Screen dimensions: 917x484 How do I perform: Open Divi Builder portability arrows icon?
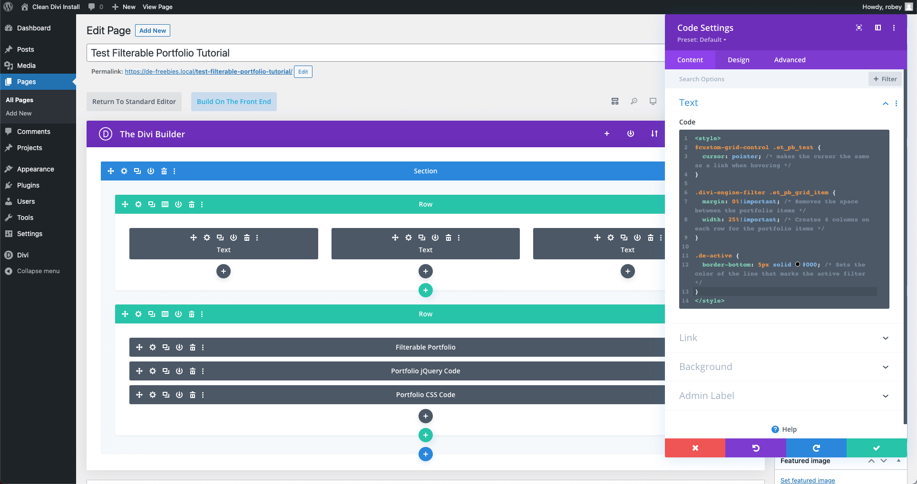pyautogui.click(x=654, y=134)
